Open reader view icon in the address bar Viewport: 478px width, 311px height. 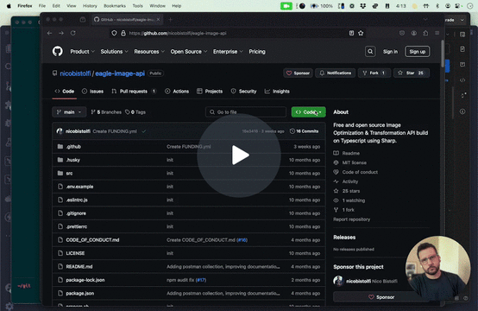pos(351,33)
